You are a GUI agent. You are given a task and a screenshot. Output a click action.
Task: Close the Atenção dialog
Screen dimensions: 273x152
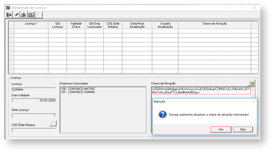[253, 102]
